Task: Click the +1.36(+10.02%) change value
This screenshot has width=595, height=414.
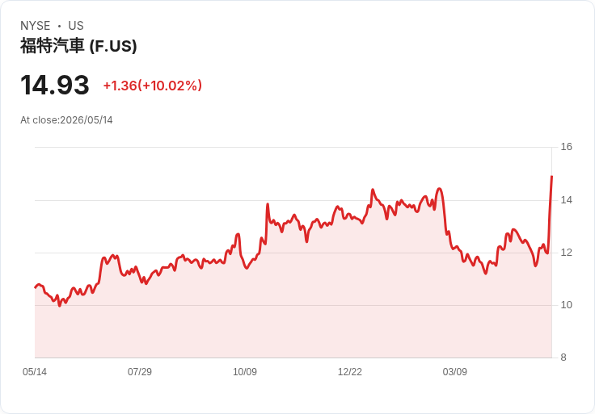Action: 153,86
